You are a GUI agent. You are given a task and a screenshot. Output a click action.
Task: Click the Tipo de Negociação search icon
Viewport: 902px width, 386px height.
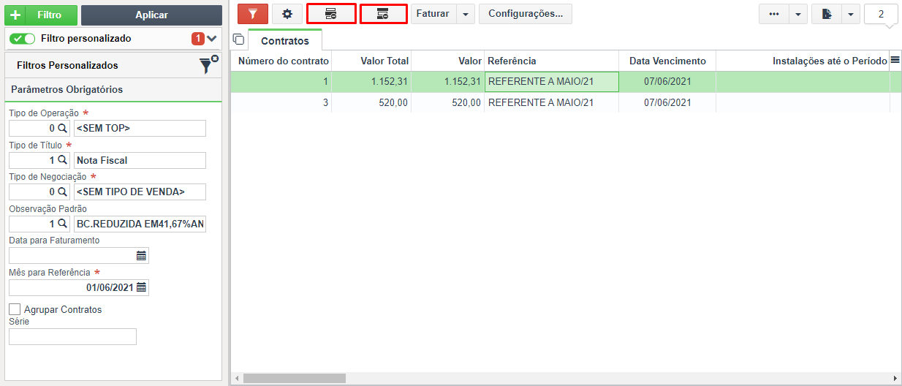coord(62,192)
